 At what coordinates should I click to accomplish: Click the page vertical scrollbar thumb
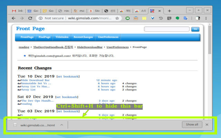(210, 40)
